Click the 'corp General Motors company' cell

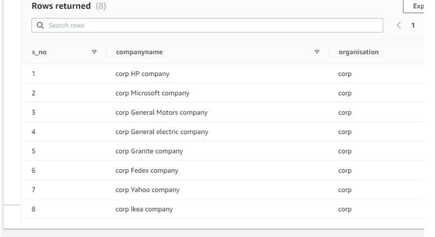pos(162,113)
